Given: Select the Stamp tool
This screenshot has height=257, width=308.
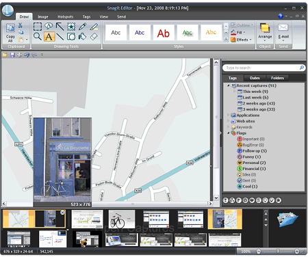Looking at the screenshot, I should pyautogui.click(x=71, y=27).
